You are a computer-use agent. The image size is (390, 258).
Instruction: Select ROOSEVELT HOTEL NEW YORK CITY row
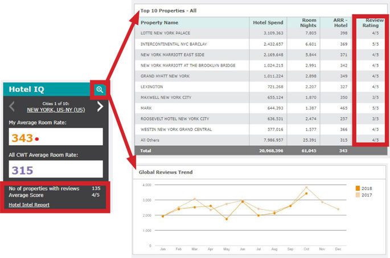coord(261,119)
